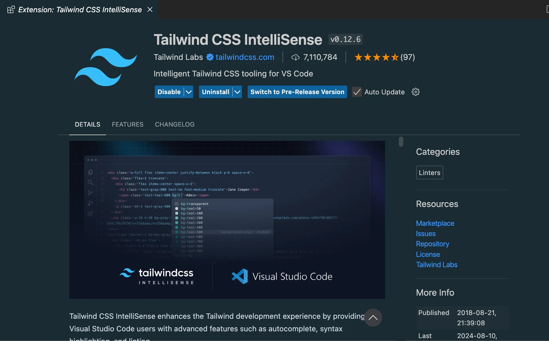This screenshot has width=549, height=341.
Task: Open the Marketplace resource link
Action: coord(435,223)
